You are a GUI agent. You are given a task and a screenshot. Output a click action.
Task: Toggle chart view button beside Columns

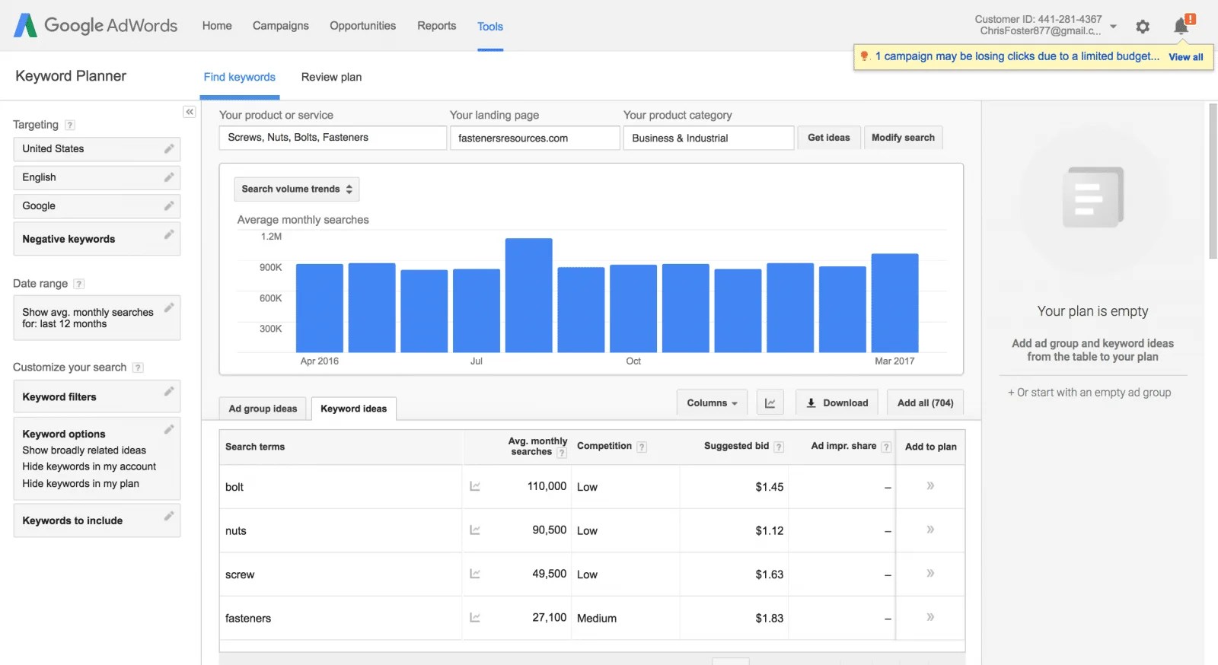tap(770, 403)
